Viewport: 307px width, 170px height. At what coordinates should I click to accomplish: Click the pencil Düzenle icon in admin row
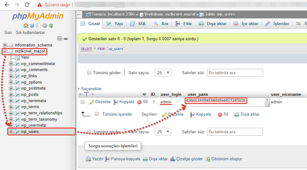point(92,102)
